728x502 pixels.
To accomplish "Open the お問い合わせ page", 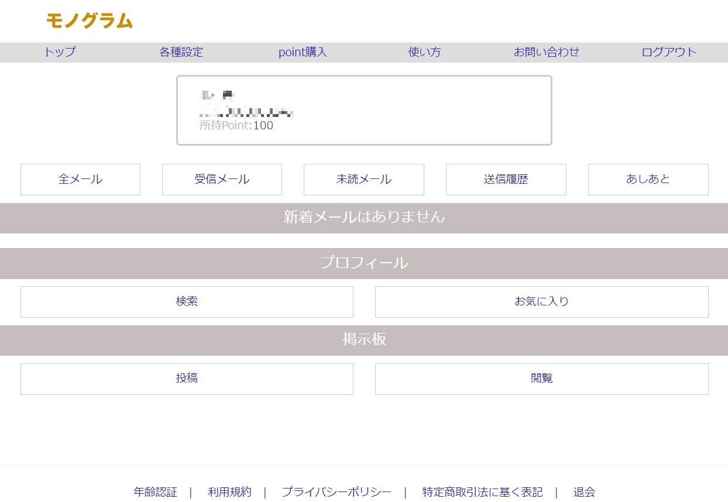I will [547, 52].
